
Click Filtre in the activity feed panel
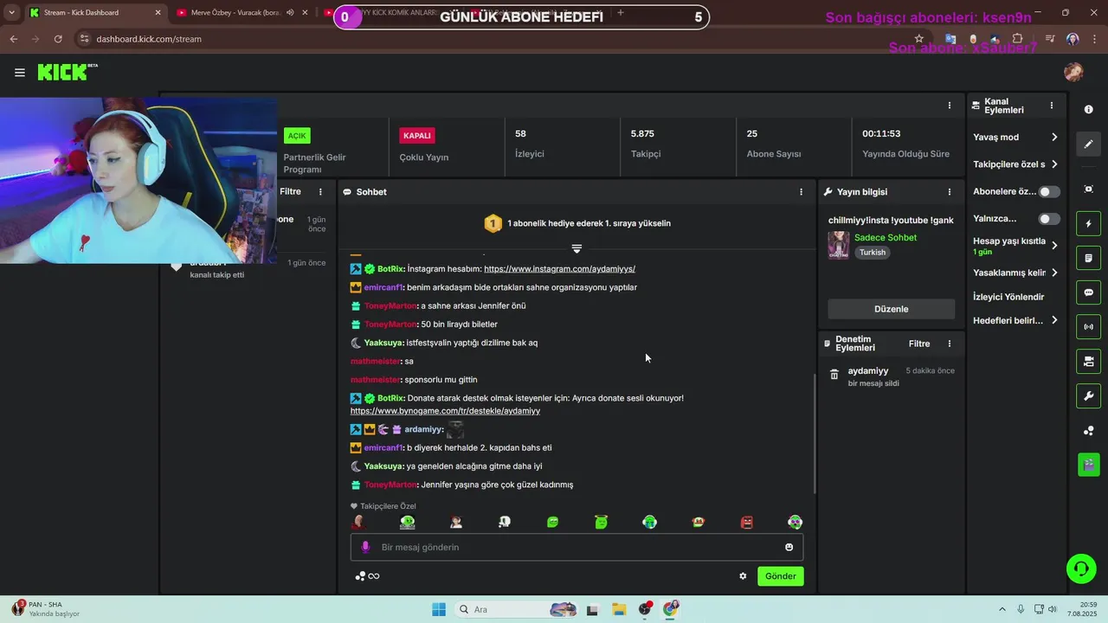pyautogui.click(x=290, y=192)
